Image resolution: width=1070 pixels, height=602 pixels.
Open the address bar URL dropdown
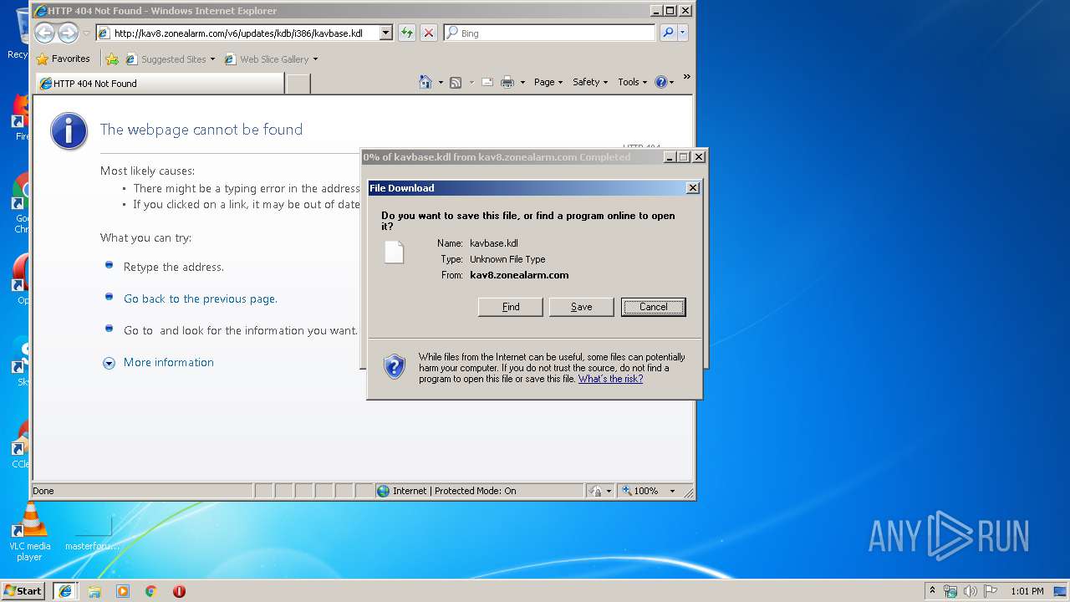tap(386, 33)
